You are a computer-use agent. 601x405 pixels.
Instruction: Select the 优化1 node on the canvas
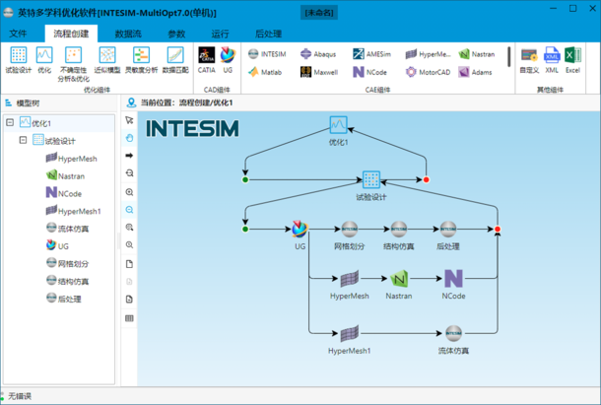coord(339,124)
